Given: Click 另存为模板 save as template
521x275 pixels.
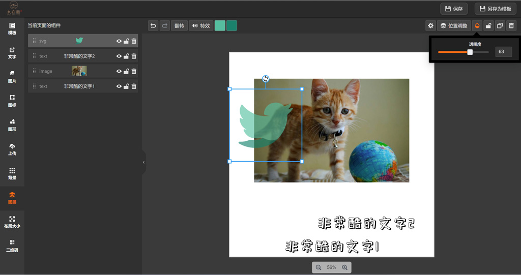Looking at the screenshot, I should (495, 9).
